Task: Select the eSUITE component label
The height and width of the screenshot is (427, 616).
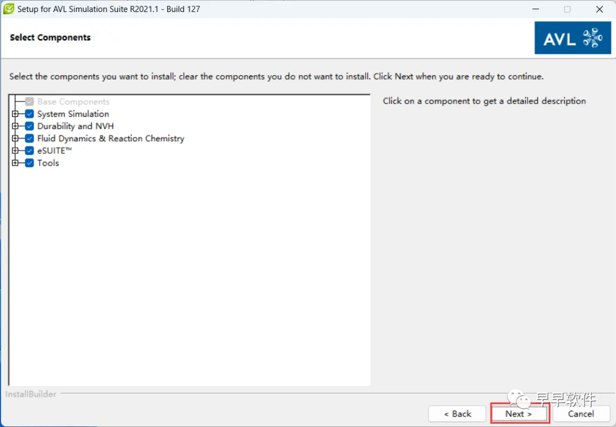Action: point(55,150)
